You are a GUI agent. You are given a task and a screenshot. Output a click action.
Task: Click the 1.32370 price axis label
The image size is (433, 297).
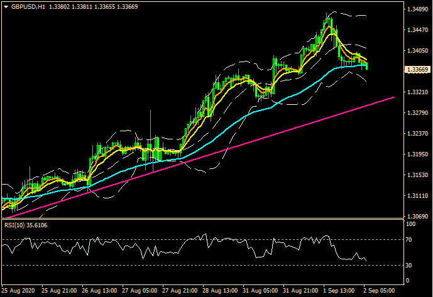[417, 134]
